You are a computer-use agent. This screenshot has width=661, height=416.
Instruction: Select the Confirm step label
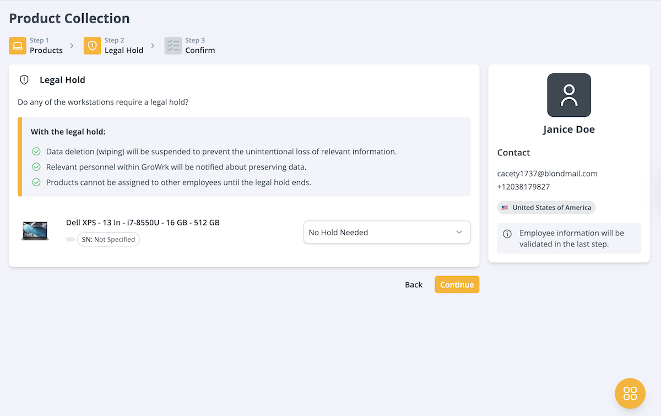[x=200, y=50]
